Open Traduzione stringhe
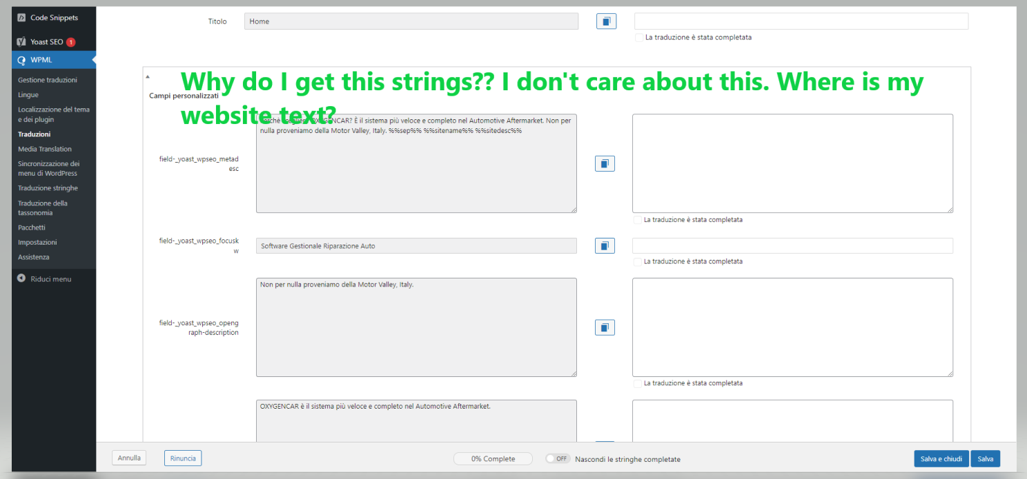 (48, 188)
